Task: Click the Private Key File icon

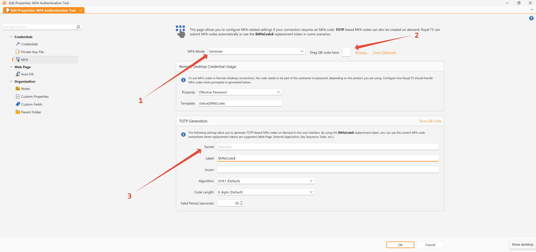Action: pyautogui.click(x=18, y=52)
